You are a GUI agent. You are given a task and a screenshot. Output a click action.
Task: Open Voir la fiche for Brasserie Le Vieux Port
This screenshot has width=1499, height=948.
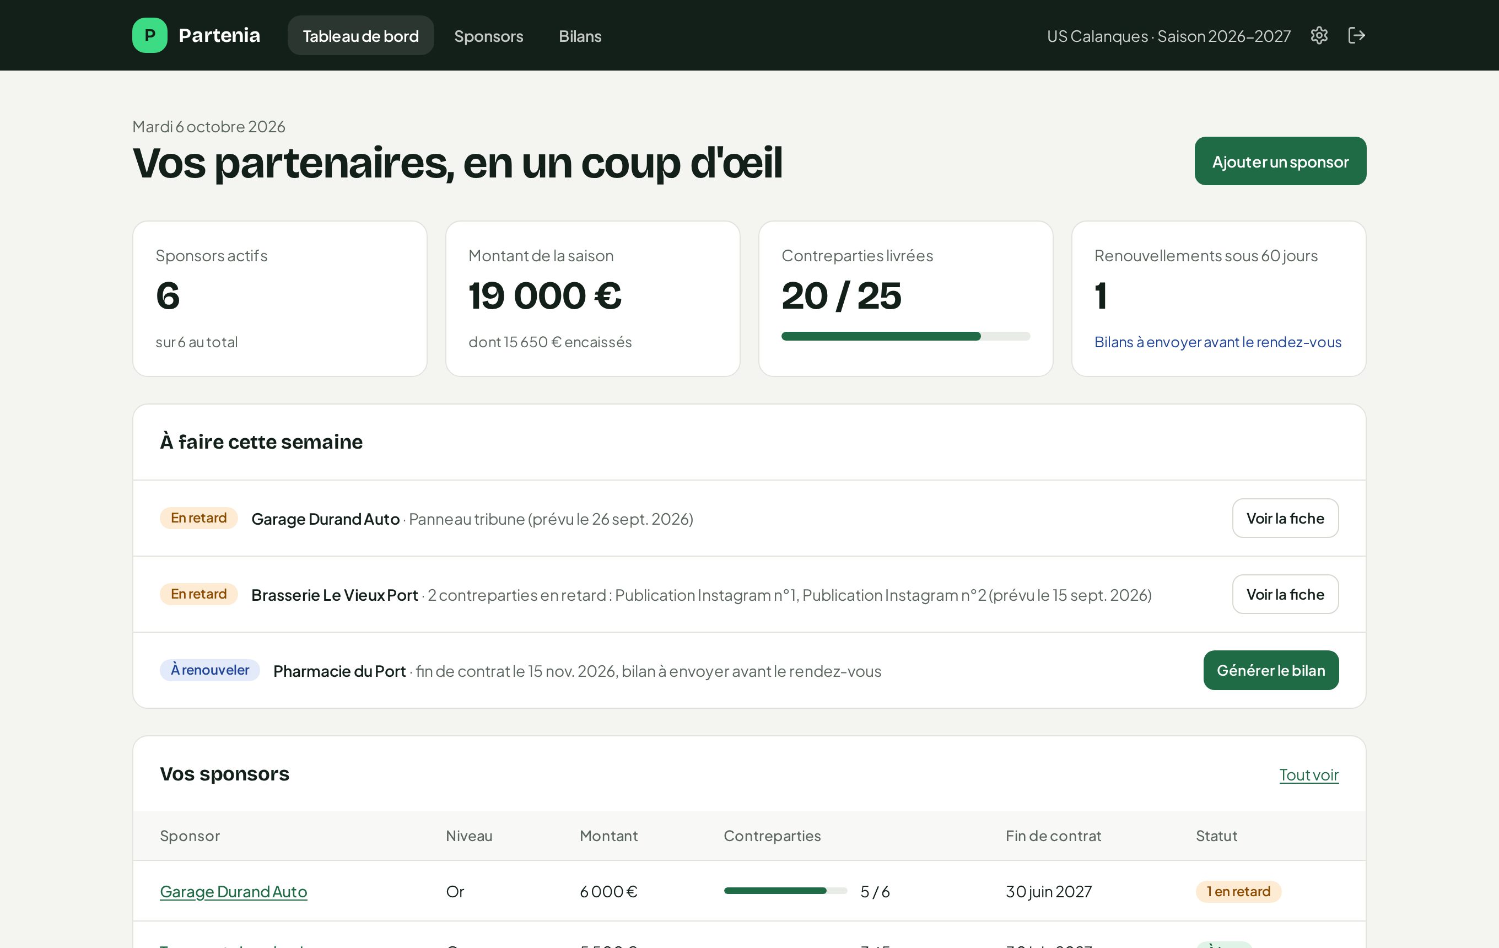pos(1286,595)
